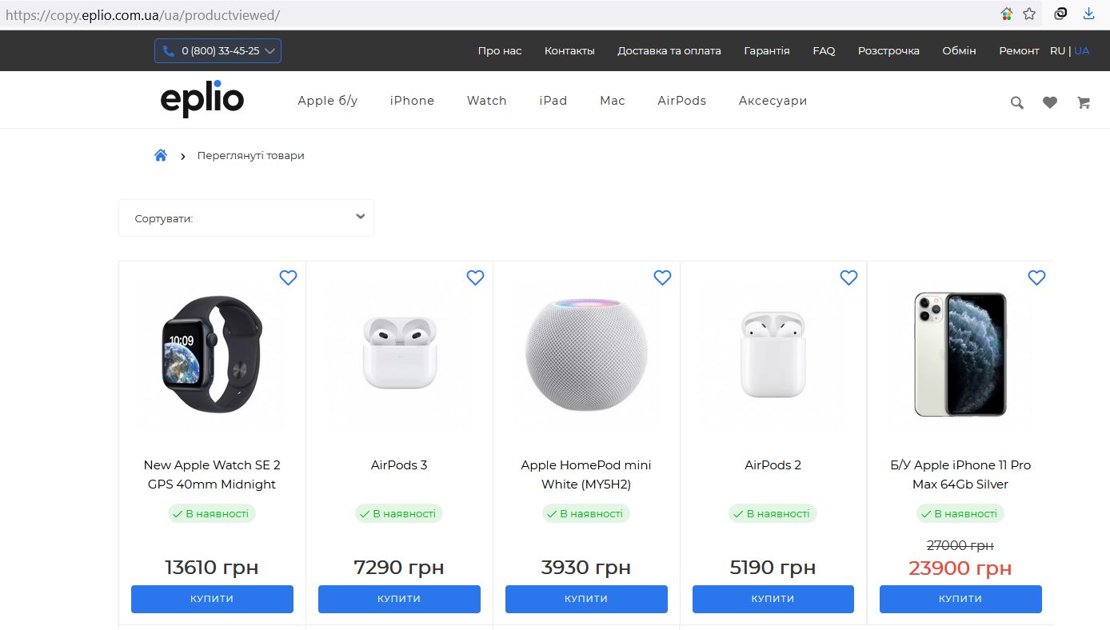Click Купити for AirPods 2
Viewport: 1110px width, 630px height.
click(773, 599)
